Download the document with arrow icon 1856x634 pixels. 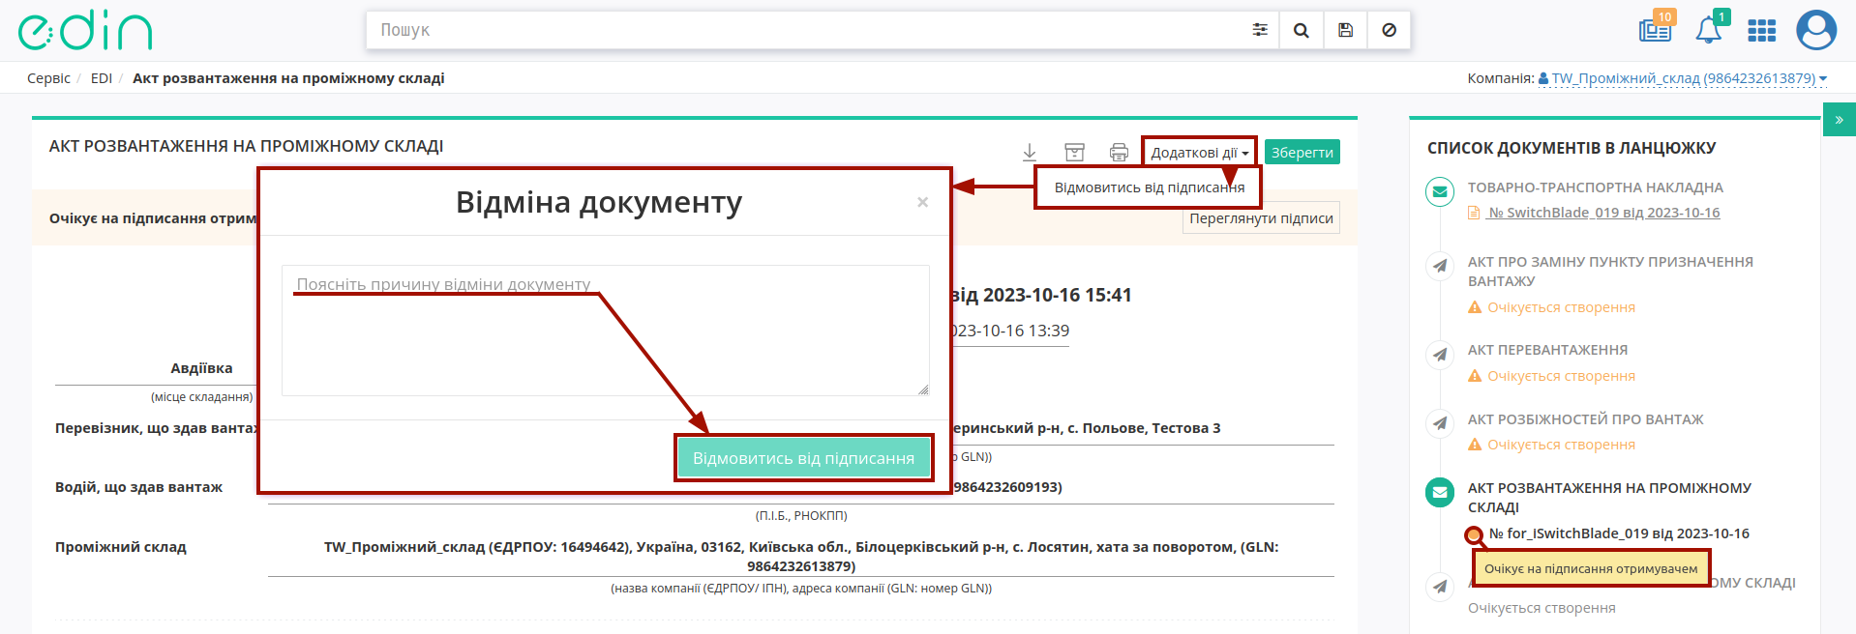1030,152
